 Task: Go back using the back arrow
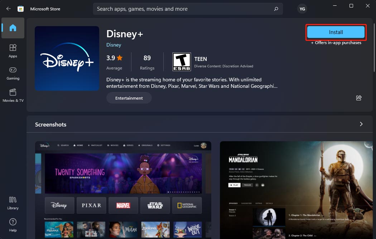click(x=9, y=9)
